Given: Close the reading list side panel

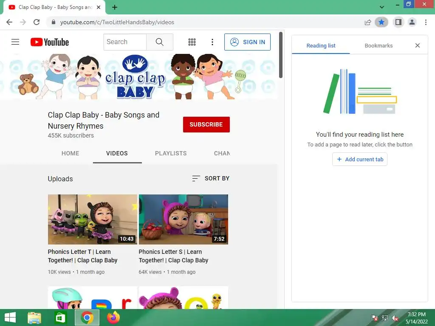Looking at the screenshot, I should (418, 45).
